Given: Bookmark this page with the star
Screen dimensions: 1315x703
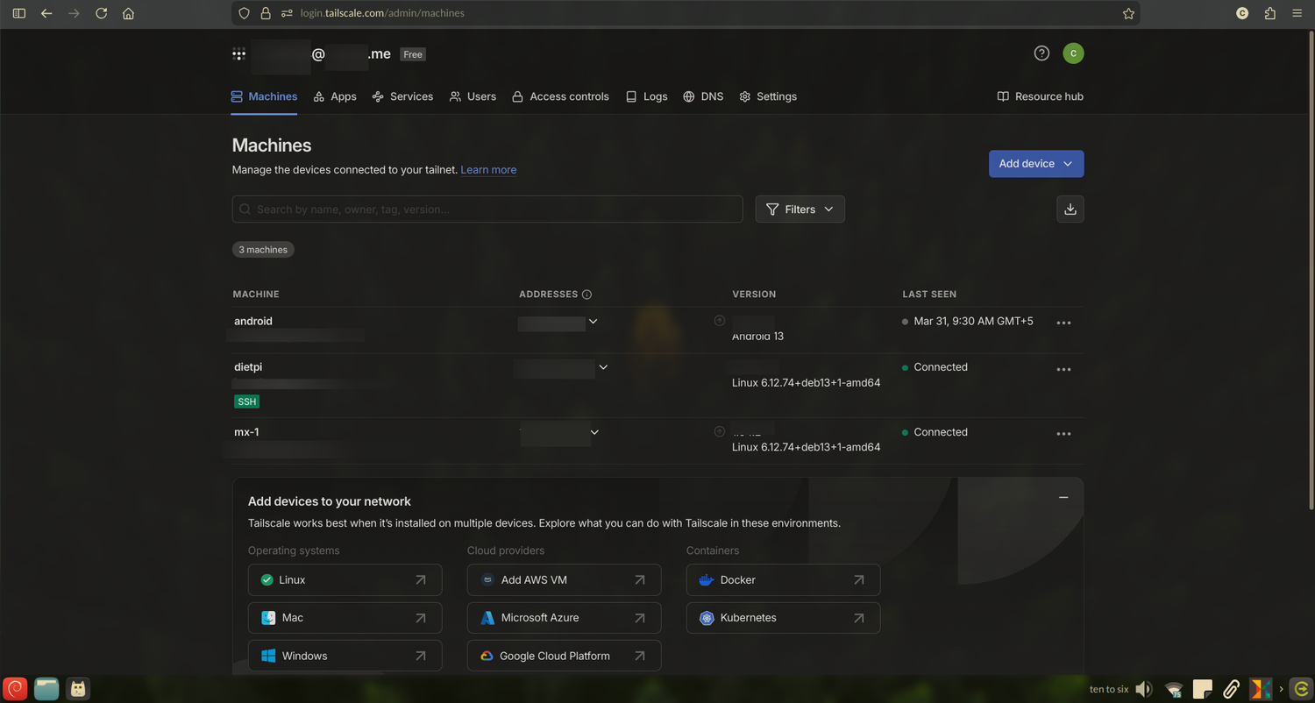Looking at the screenshot, I should [1128, 13].
